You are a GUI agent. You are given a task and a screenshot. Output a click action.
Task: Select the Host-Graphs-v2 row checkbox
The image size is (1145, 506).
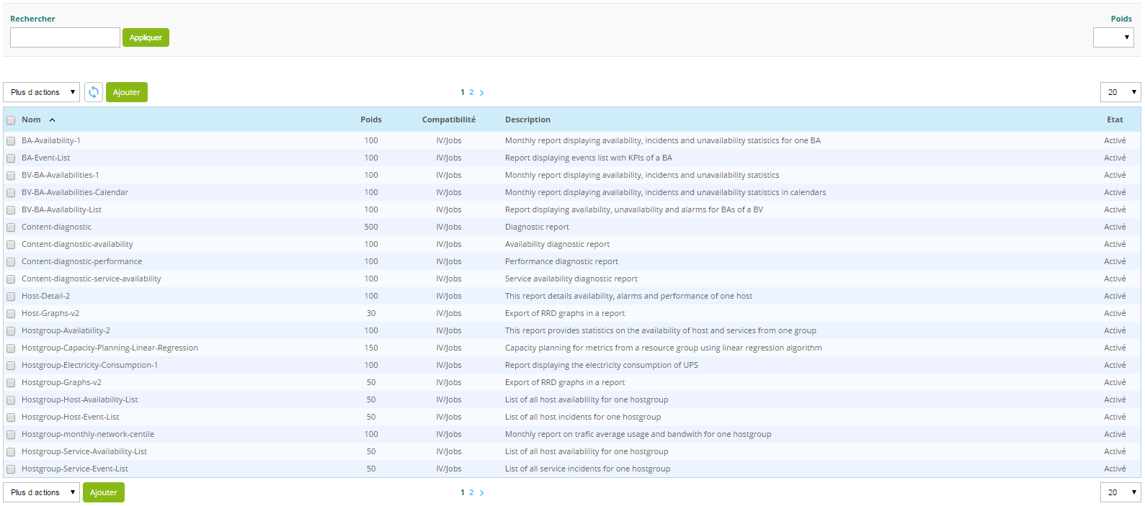[11, 314]
